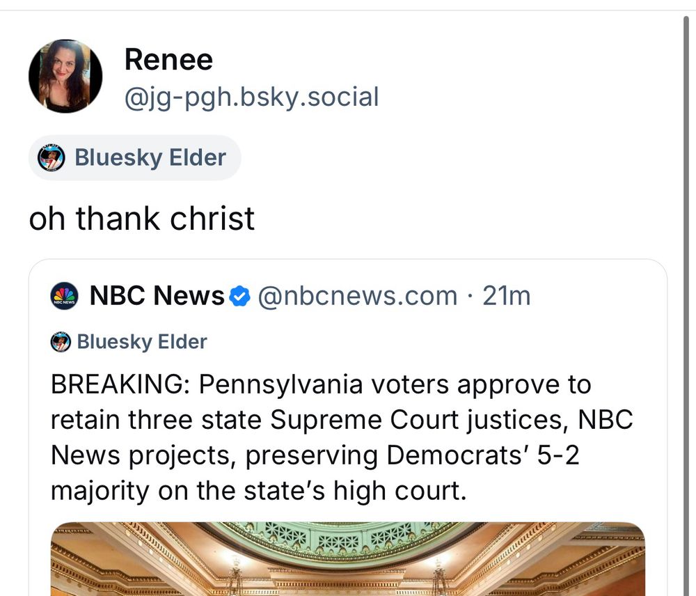Click the NBC News peacock avatar icon
696x596 pixels.
63,295
